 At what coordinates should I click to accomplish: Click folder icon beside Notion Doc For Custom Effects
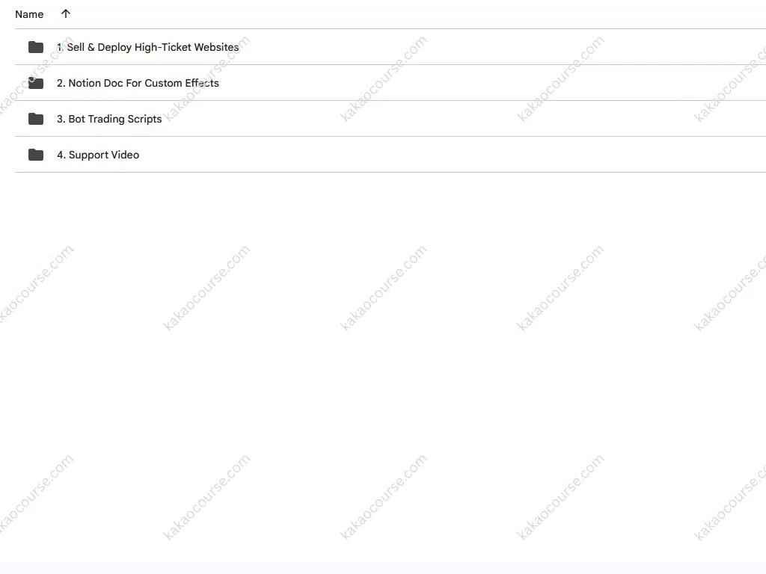(36, 83)
